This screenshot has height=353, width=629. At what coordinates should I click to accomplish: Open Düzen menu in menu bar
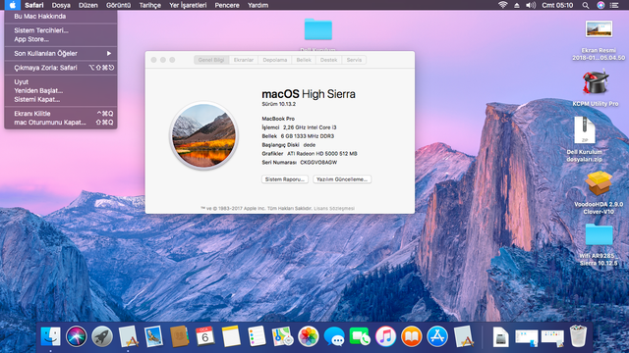point(88,5)
